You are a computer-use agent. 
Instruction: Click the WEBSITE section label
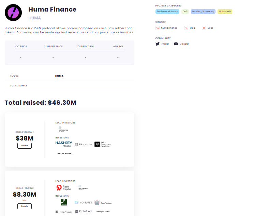point(161,22)
